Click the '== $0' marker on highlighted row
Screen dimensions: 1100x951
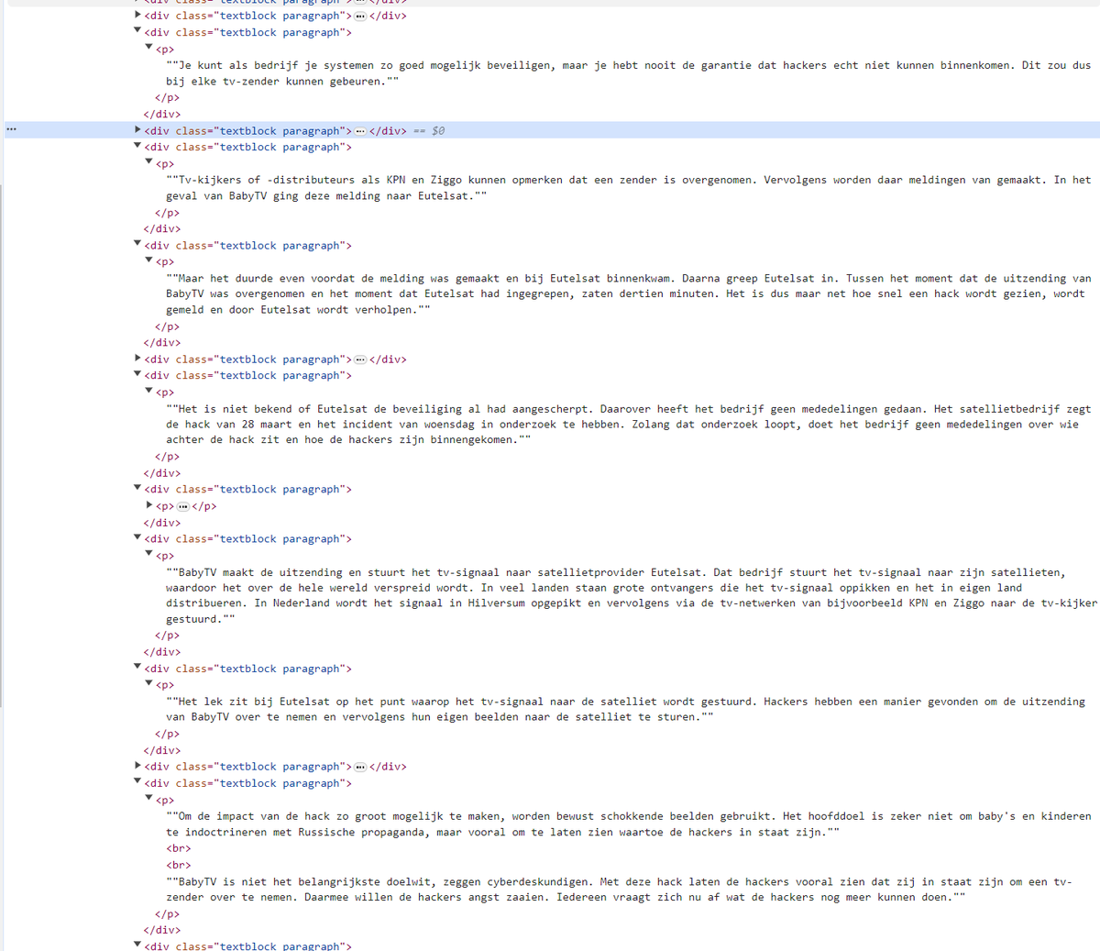pyautogui.click(x=428, y=131)
